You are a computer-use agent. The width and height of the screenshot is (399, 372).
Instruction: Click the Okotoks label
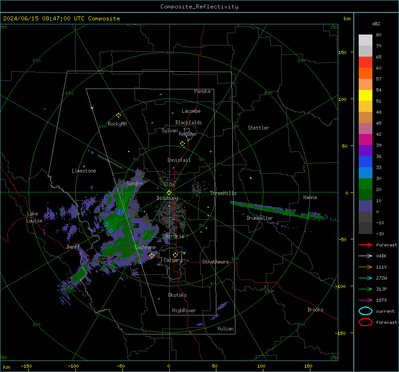click(x=177, y=295)
